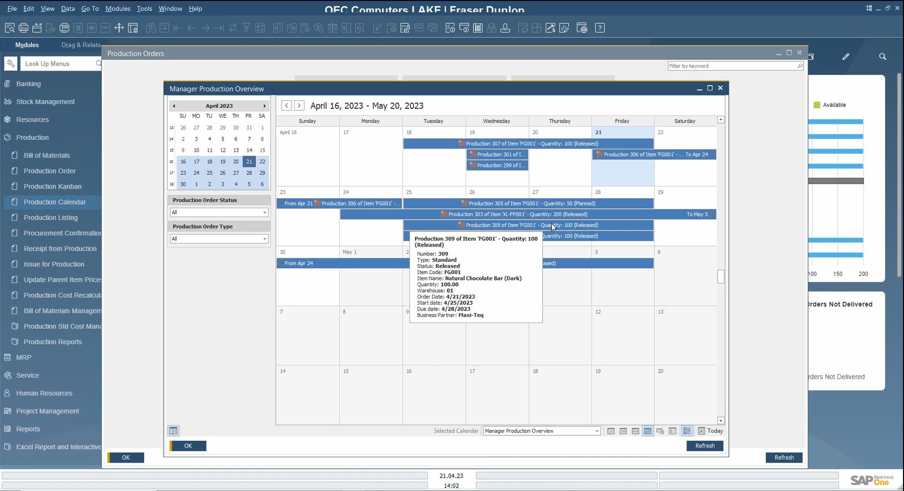
Task: Collapse the Production module in sidebar
Action: click(x=32, y=138)
